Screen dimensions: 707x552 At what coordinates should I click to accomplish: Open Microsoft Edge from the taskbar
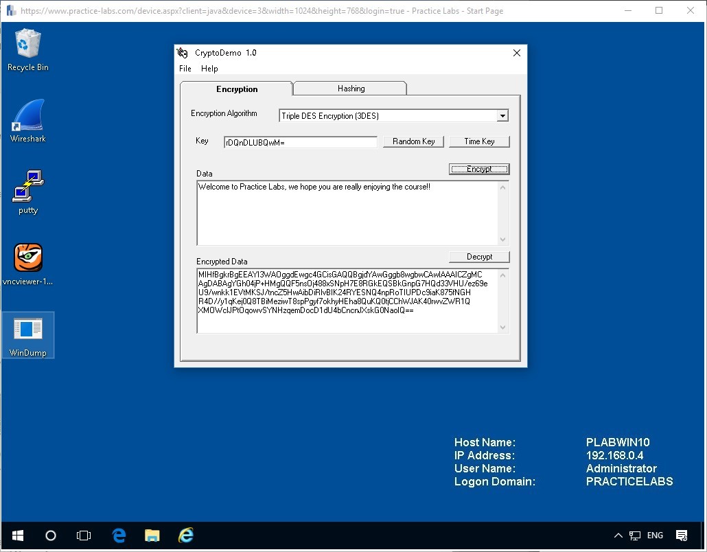click(119, 536)
